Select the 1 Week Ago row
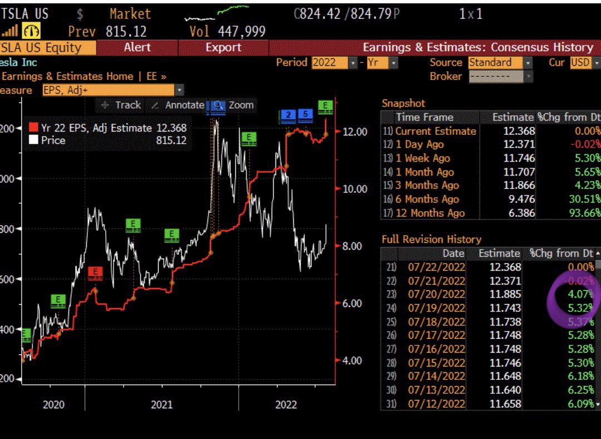The width and height of the screenshot is (601, 439). coord(491,158)
